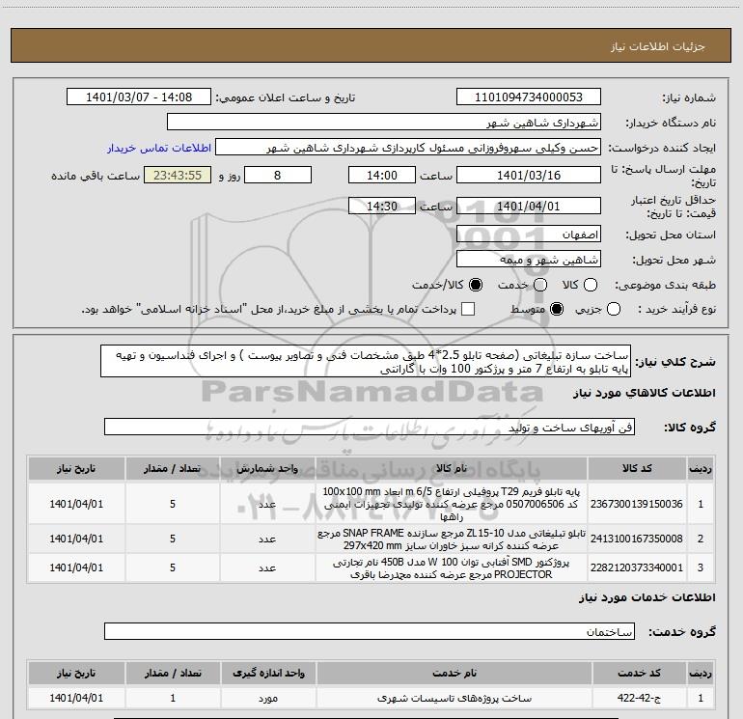This screenshot has height=719, width=743.
Task: Click the validity time field 14:30
Action: [x=382, y=206]
